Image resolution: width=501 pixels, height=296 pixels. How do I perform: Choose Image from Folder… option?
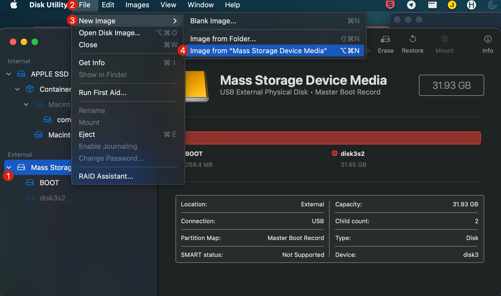tap(275, 39)
